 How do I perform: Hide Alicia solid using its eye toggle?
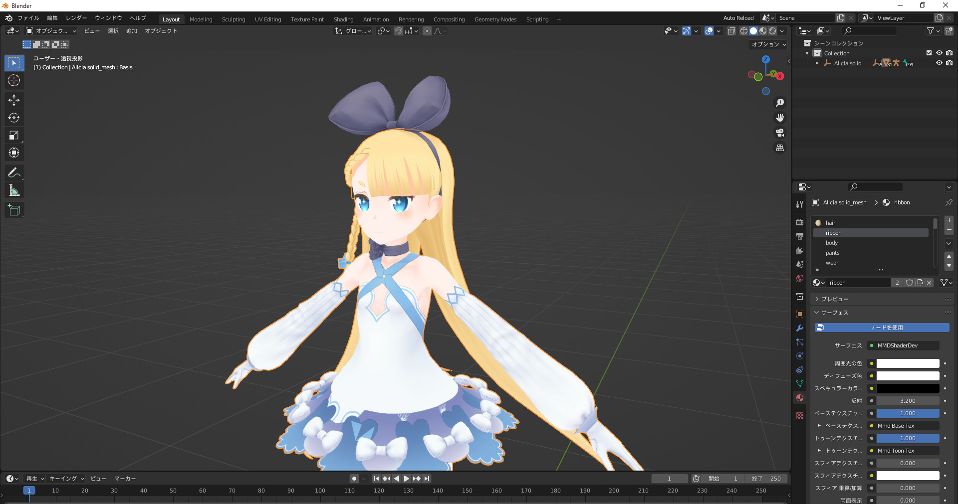pyautogui.click(x=940, y=63)
